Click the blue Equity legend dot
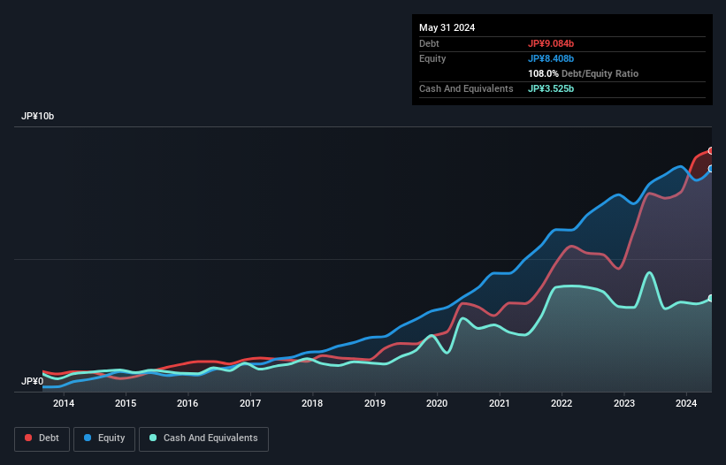The width and height of the screenshot is (726, 465). [88, 438]
